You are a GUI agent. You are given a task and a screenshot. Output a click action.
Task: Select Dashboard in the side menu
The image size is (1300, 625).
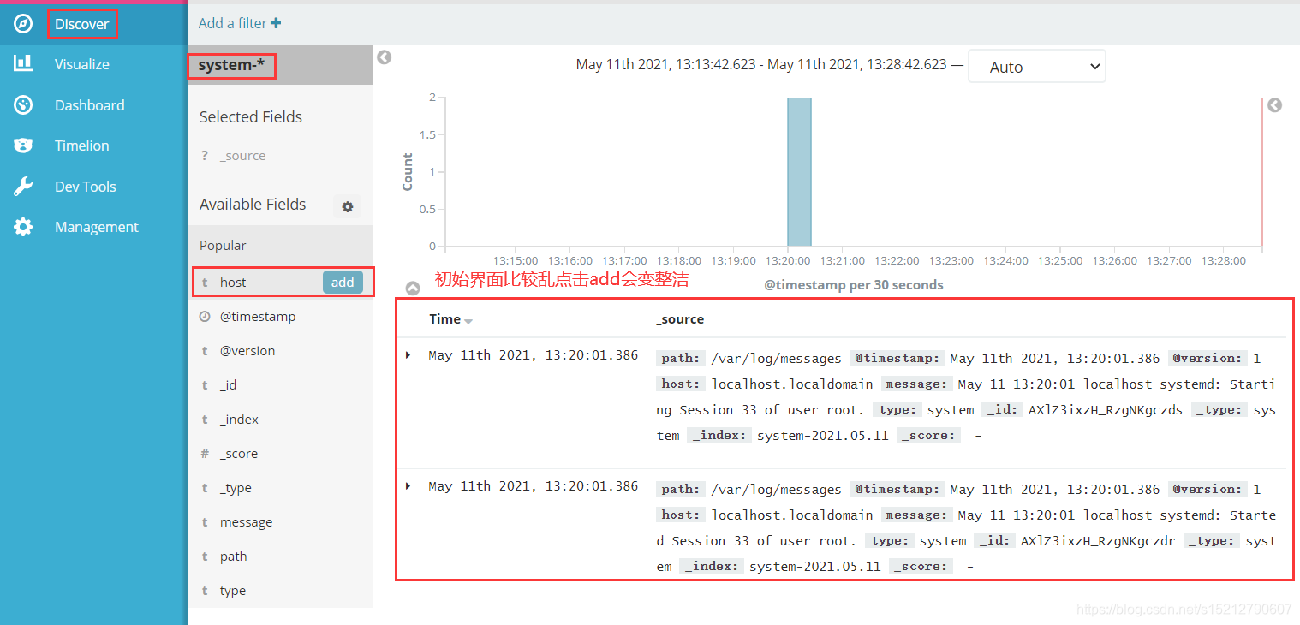[90, 105]
